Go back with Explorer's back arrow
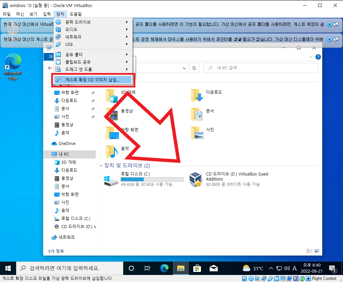This screenshot has width=343, height=282. (x=50, y=68)
